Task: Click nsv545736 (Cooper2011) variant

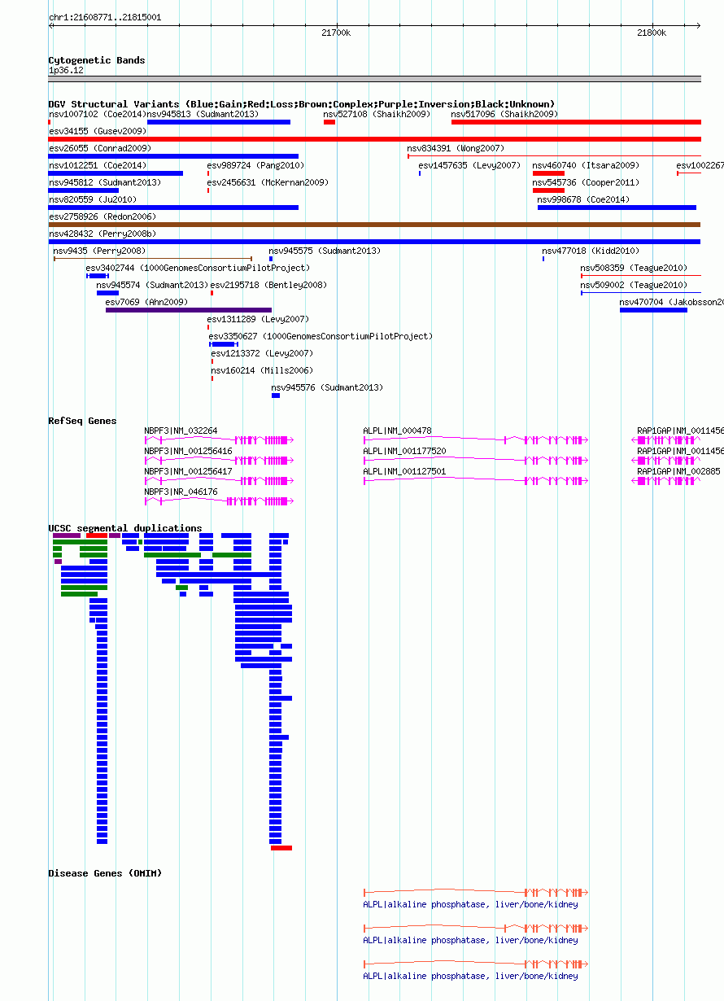Action: pos(548,190)
